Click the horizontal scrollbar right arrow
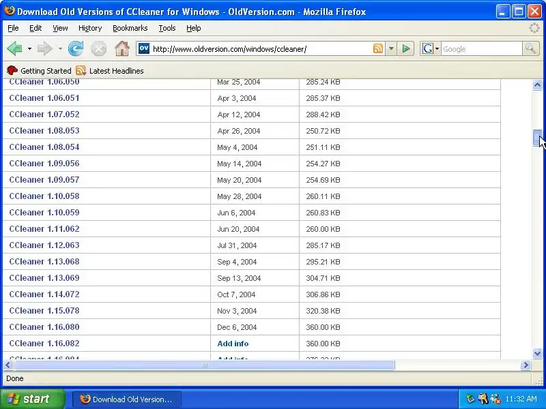Image resolution: width=546 pixels, height=409 pixels. click(526, 365)
